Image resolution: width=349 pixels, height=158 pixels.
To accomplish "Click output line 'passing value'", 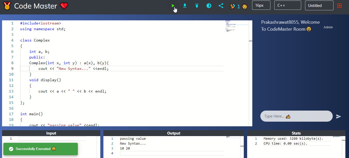I will [133, 138].
